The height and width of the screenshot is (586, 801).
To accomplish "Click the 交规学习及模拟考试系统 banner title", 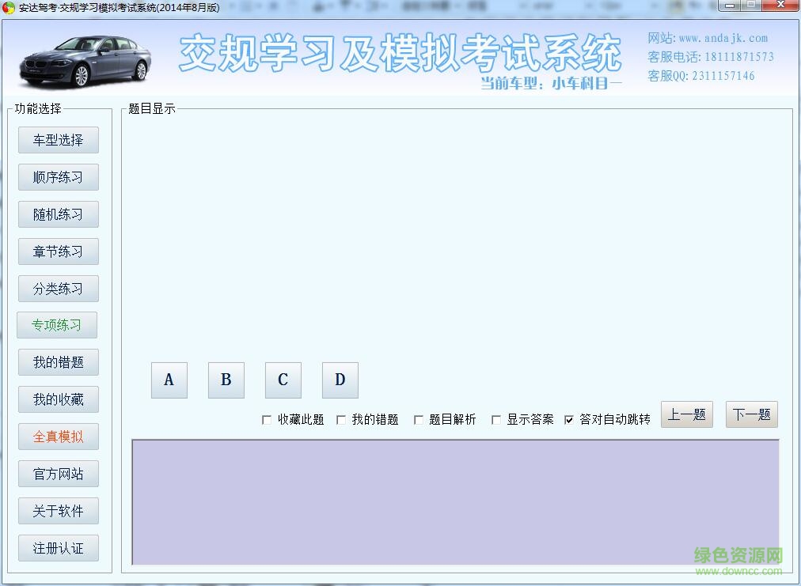I will tap(400, 52).
